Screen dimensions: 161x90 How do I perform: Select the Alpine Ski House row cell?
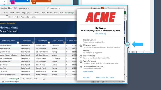point(10,52)
